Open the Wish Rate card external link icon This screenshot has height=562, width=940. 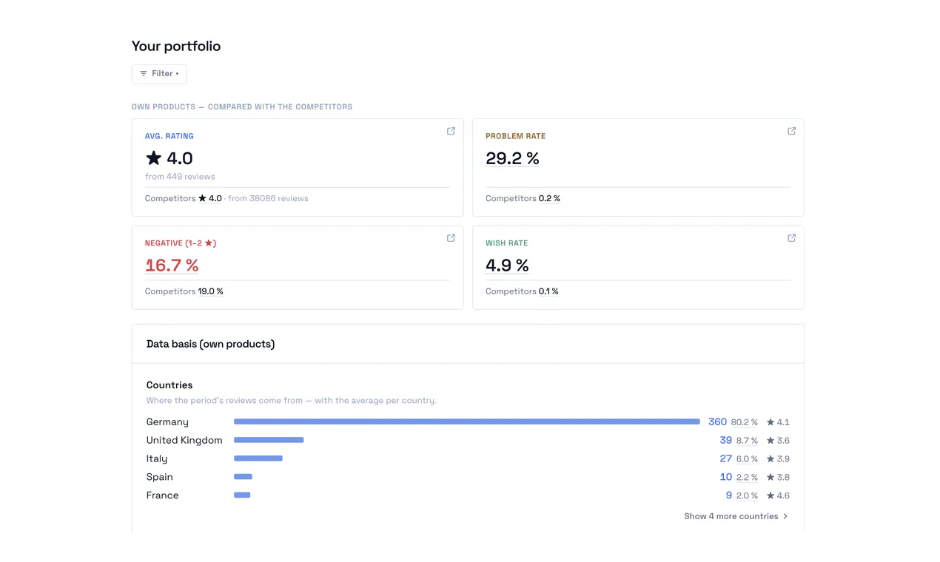[791, 238]
